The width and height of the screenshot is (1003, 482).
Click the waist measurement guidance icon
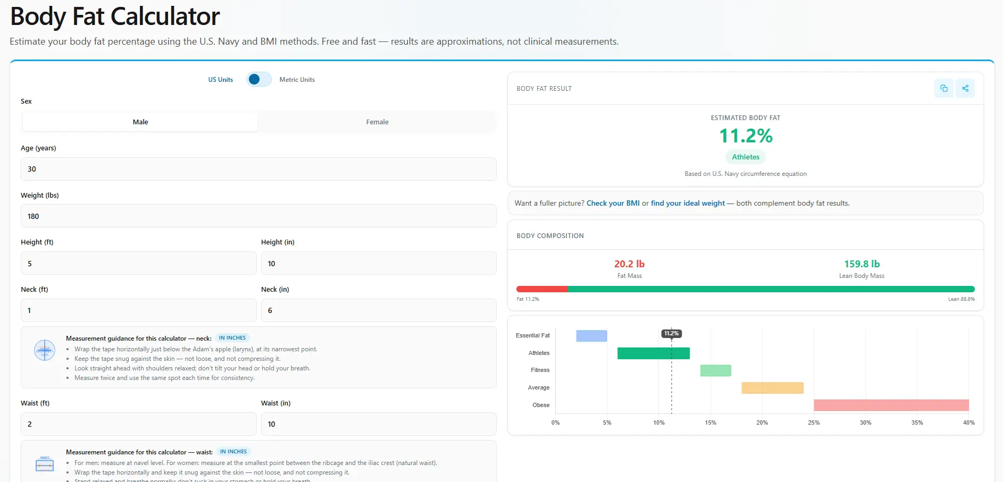pos(45,464)
